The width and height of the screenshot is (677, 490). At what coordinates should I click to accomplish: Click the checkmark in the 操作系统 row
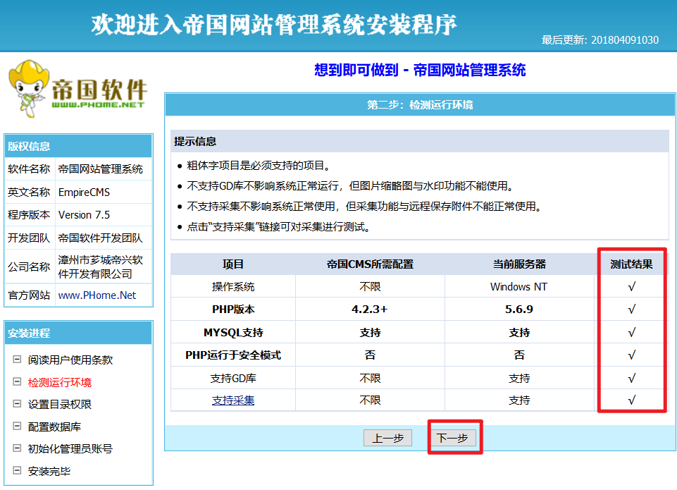(x=632, y=287)
